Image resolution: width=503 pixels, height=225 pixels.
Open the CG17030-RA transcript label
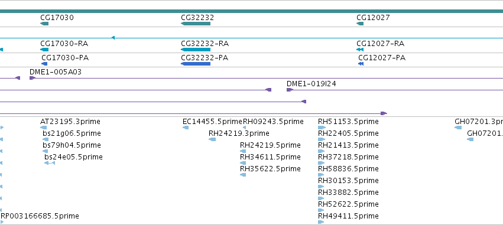pyautogui.click(x=64, y=44)
